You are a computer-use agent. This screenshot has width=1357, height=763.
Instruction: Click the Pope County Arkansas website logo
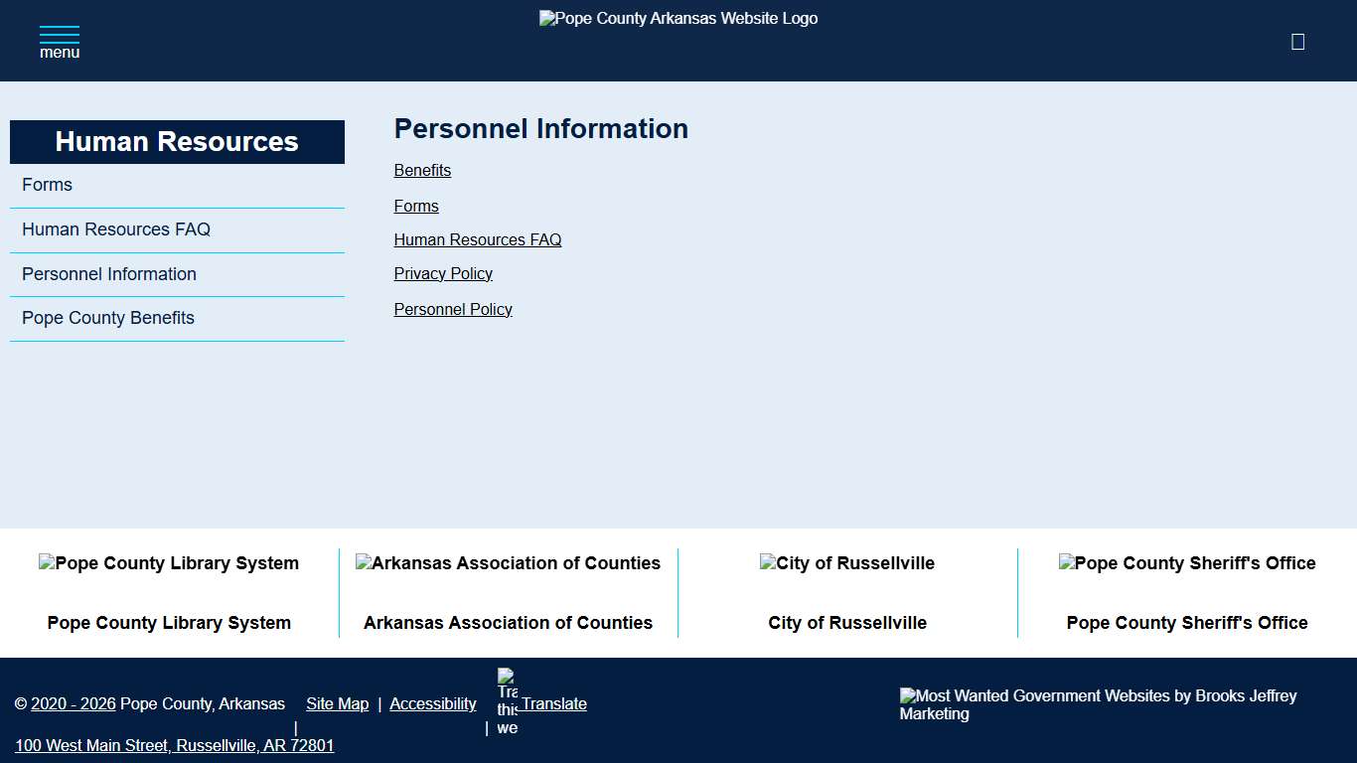(x=678, y=18)
